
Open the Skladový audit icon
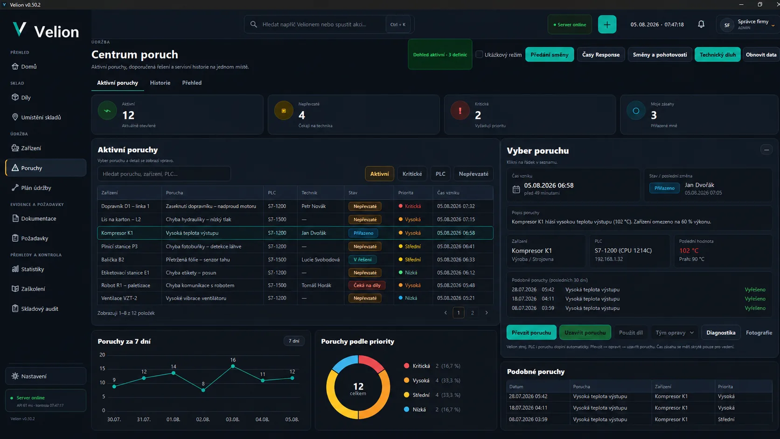coord(15,308)
